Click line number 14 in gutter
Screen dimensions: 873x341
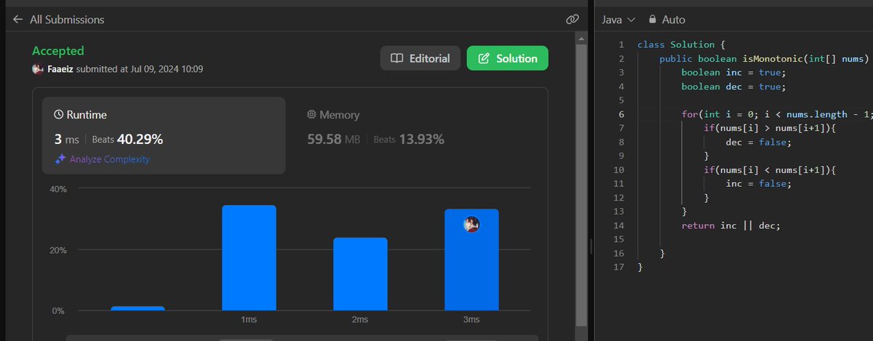(619, 225)
